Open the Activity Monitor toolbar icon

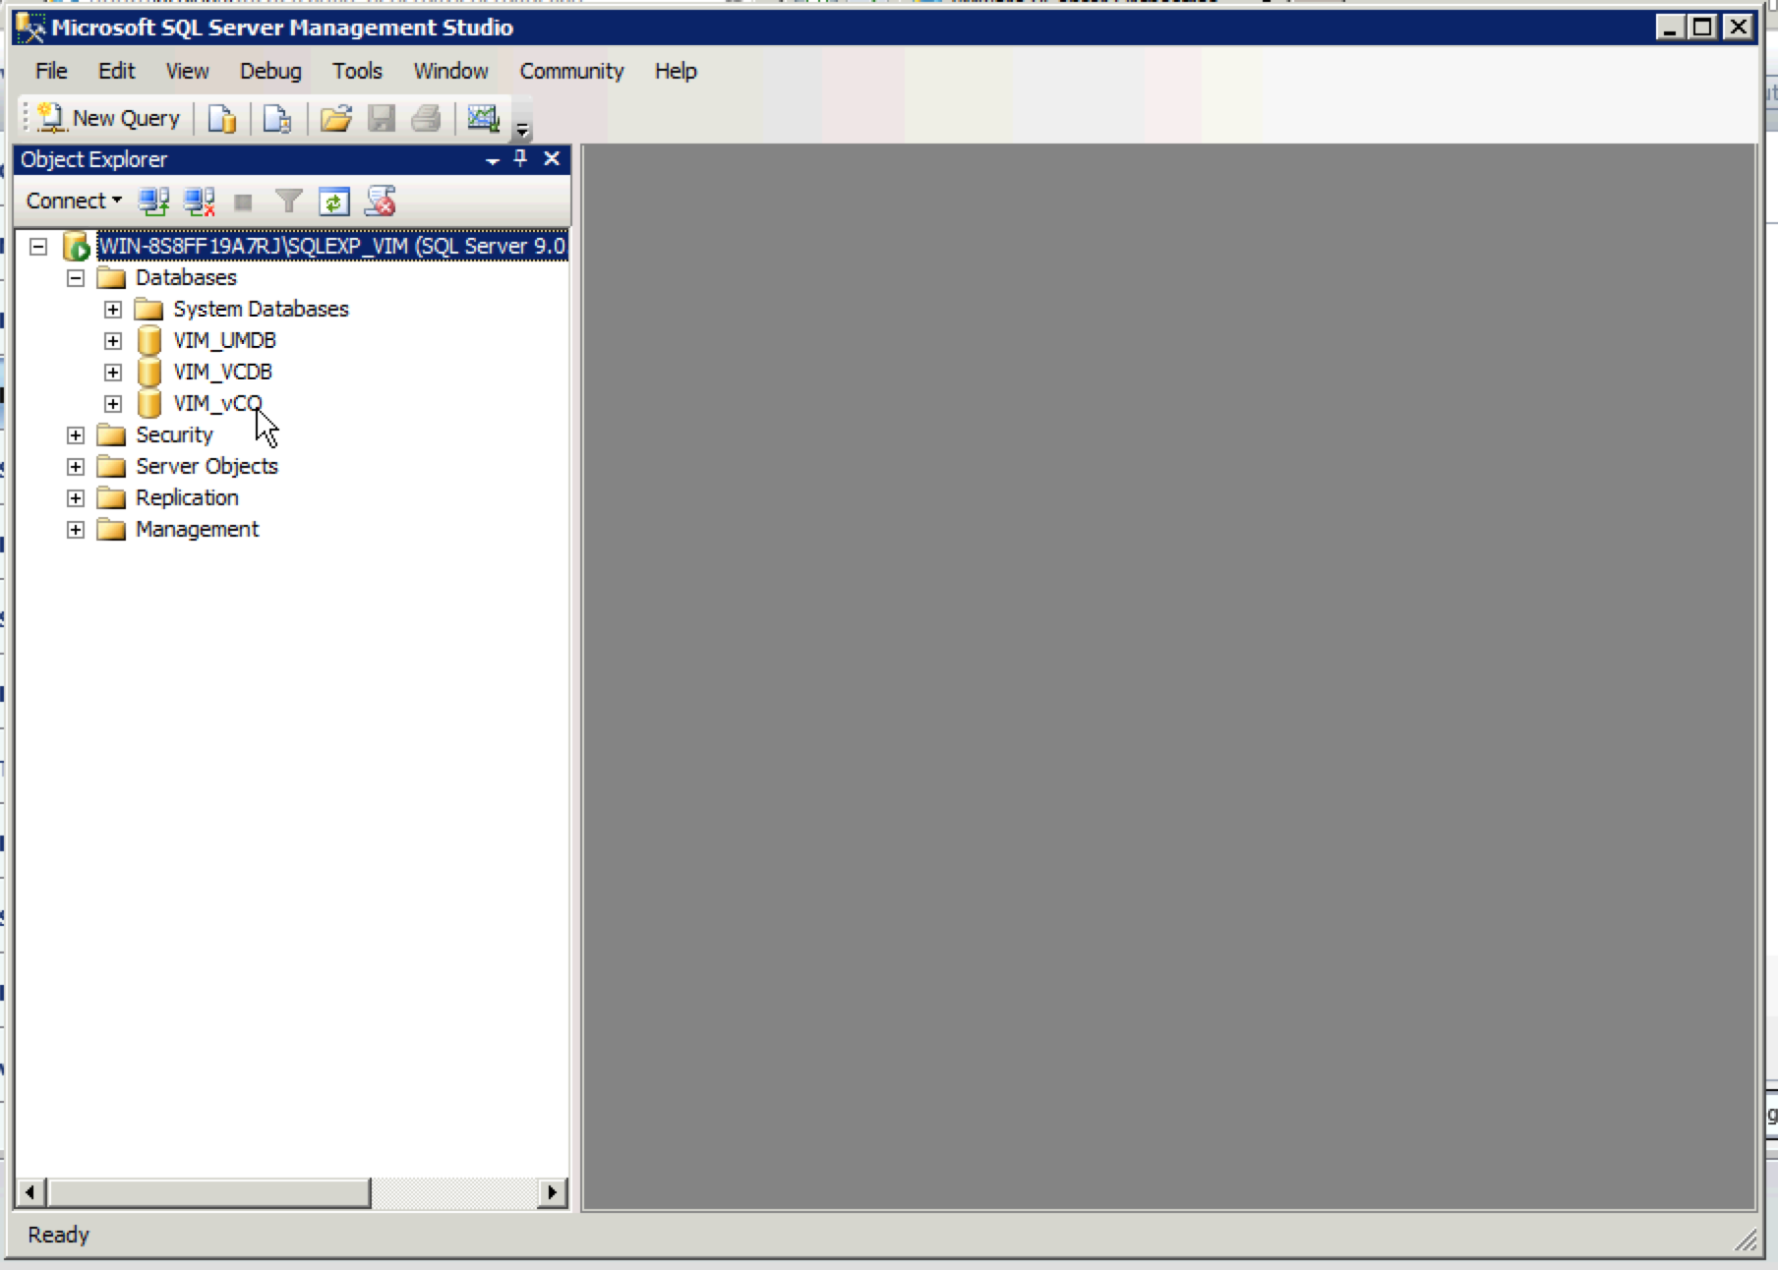pyautogui.click(x=483, y=119)
